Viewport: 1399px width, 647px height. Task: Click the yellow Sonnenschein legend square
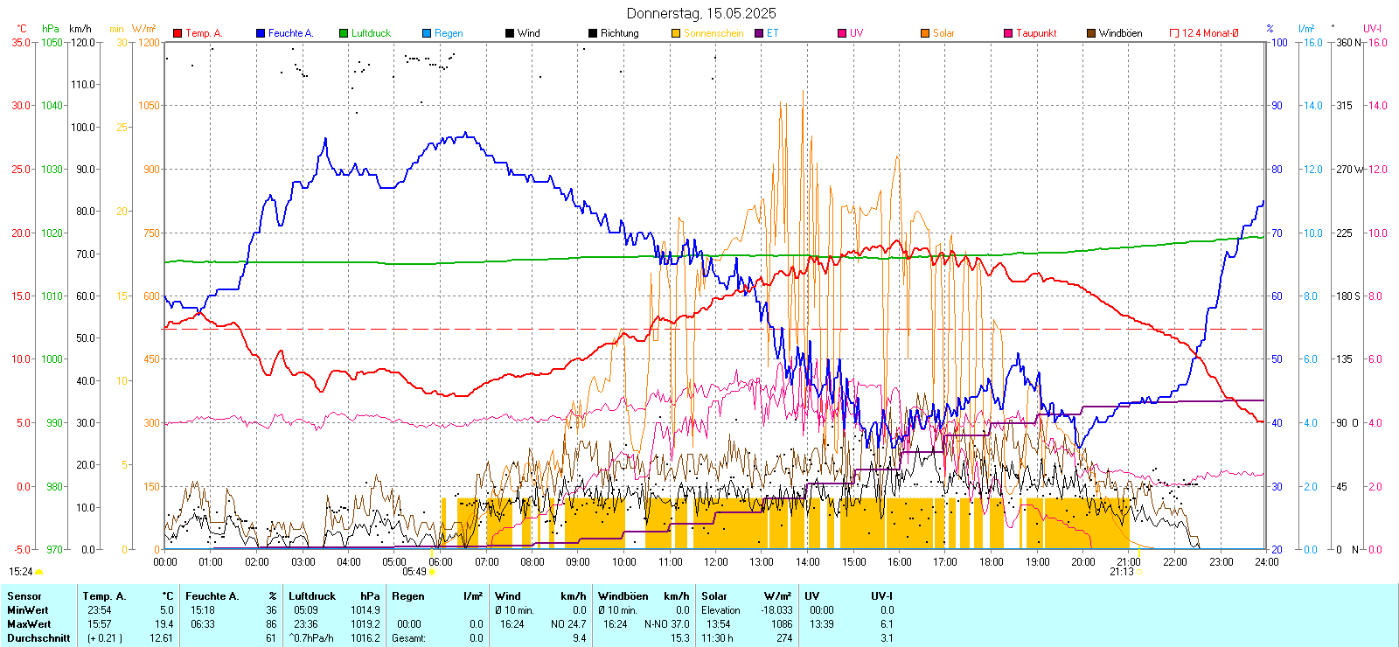676,33
